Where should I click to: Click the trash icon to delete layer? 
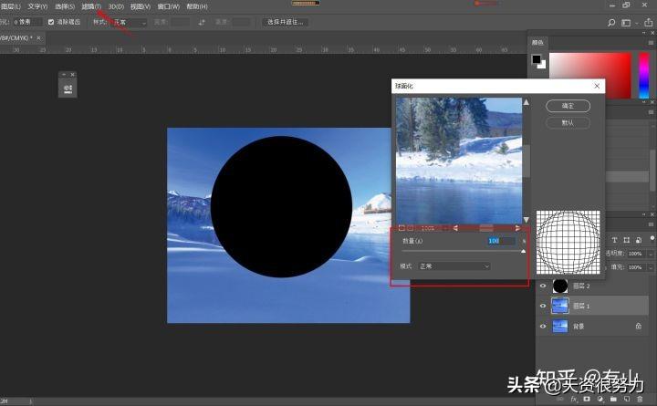click(640, 399)
